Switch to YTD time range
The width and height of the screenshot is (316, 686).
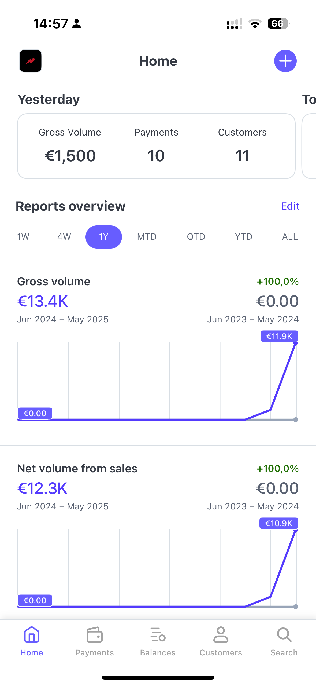[x=244, y=237]
